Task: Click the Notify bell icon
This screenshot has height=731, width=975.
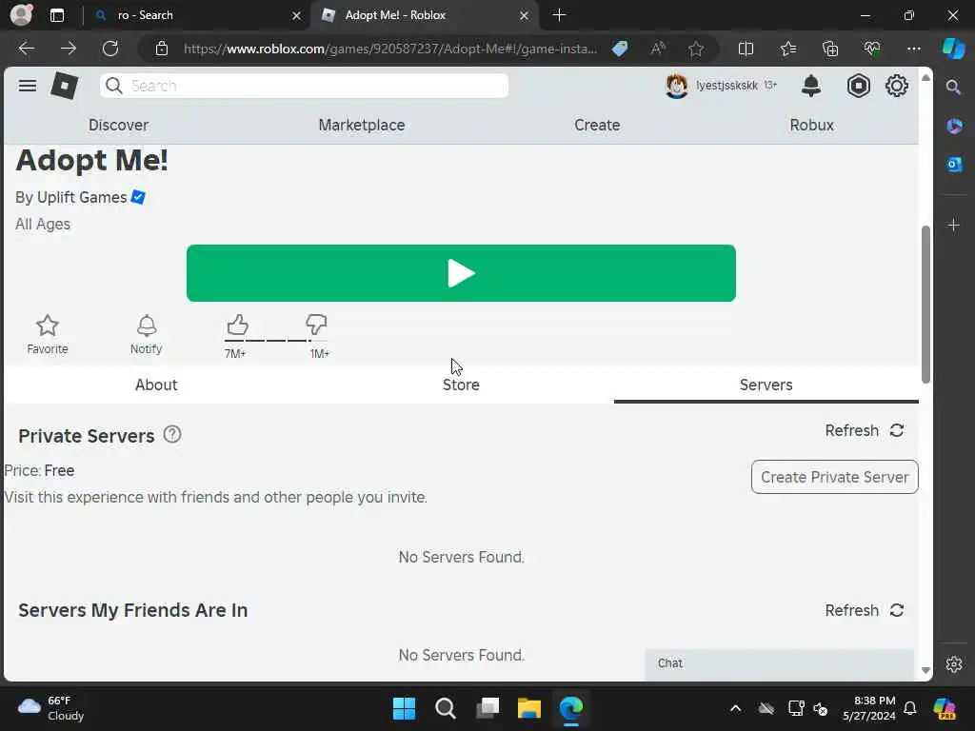Action: [x=147, y=326]
